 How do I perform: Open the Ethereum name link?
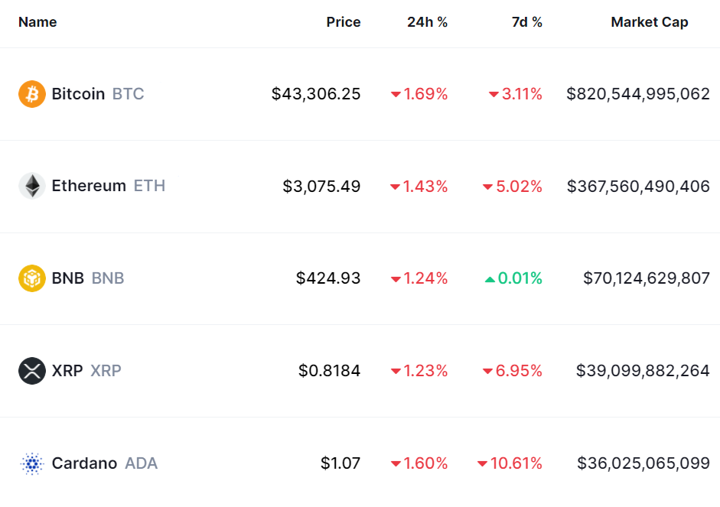(89, 186)
